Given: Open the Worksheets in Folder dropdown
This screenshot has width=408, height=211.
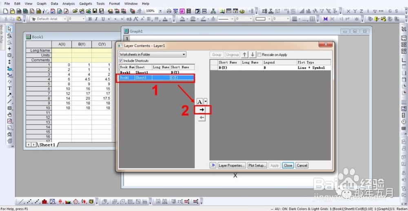Looking at the screenshot, I should coord(153,54).
